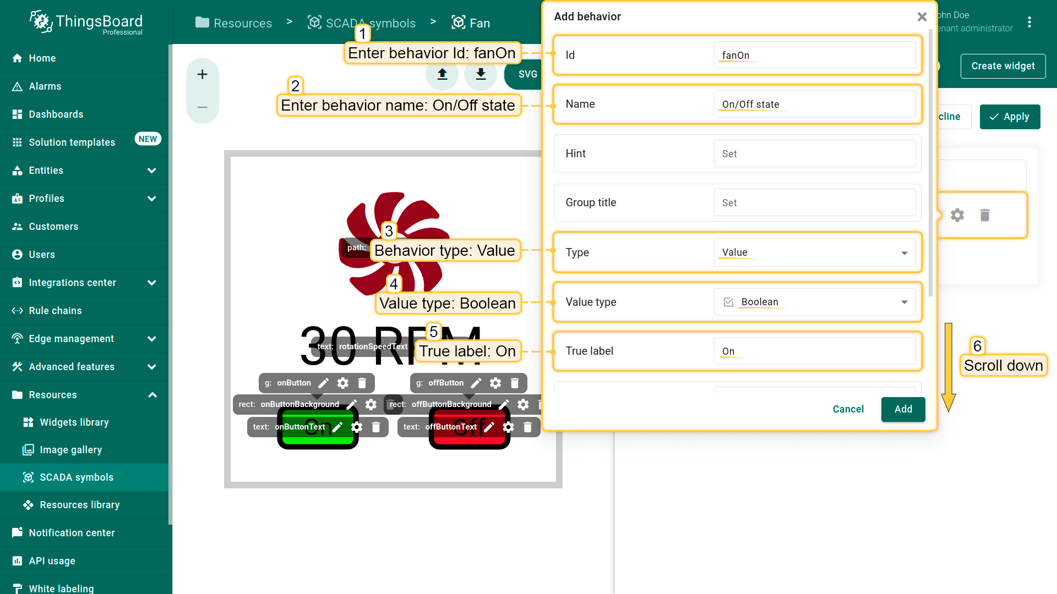Expand the Entities sidebar menu

click(152, 170)
